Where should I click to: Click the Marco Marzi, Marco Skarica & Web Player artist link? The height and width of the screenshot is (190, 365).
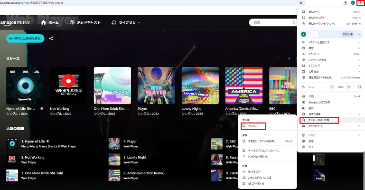coord(48,146)
